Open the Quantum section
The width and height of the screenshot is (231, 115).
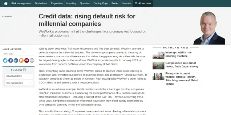pyautogui.click(x=85, y=3)
